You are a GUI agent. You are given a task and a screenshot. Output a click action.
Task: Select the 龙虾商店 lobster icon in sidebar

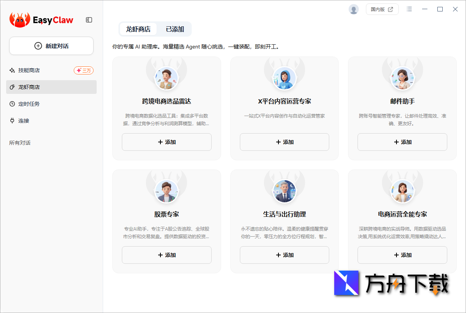pyautogui.click(x=13, y=87)
